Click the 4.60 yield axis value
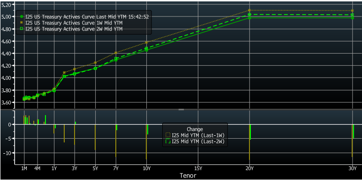The image size is (362, 180). pyautogui.click(x=6, y=41)
